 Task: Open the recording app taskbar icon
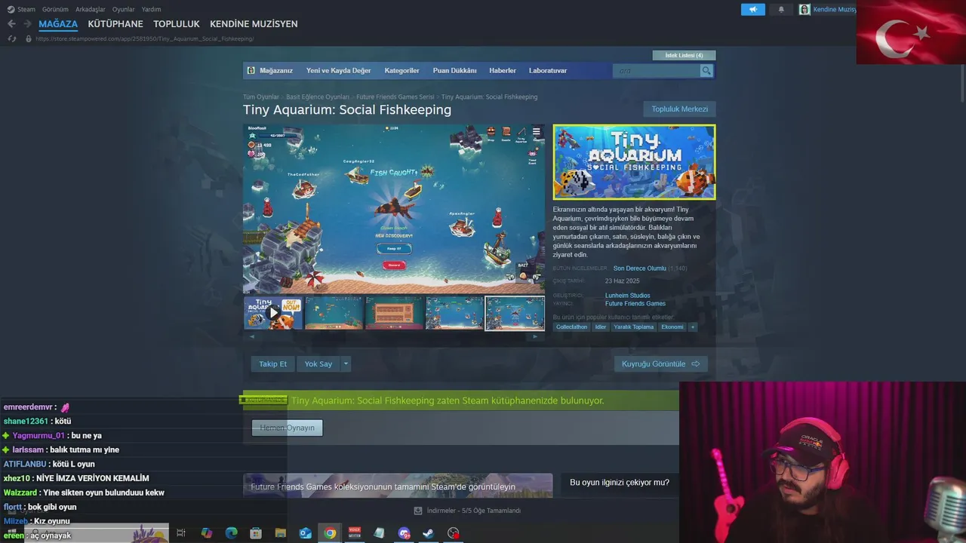pos(453,533)
